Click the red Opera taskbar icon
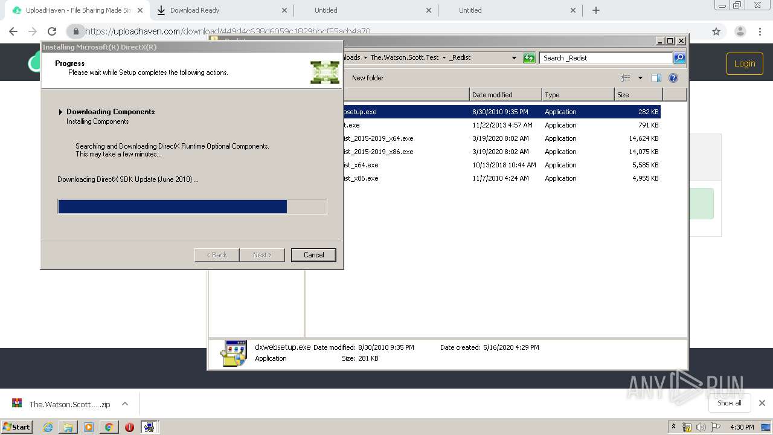 129,427
